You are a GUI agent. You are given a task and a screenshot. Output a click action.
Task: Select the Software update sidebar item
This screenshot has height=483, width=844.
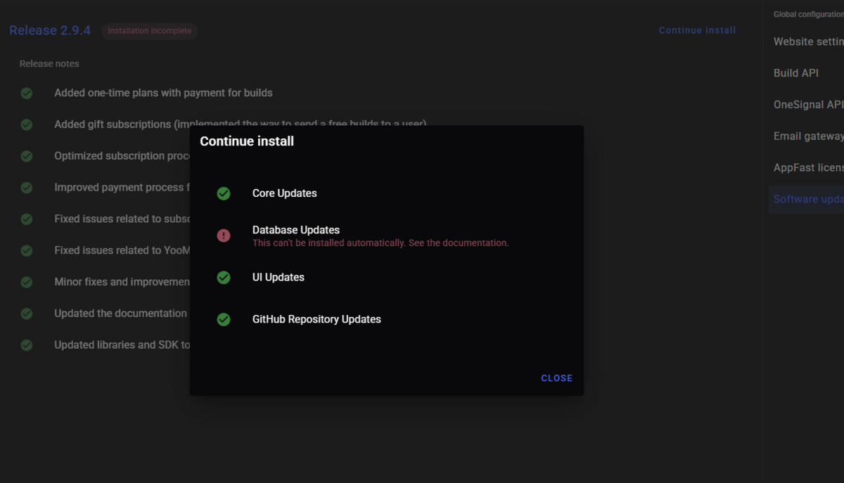807,199
